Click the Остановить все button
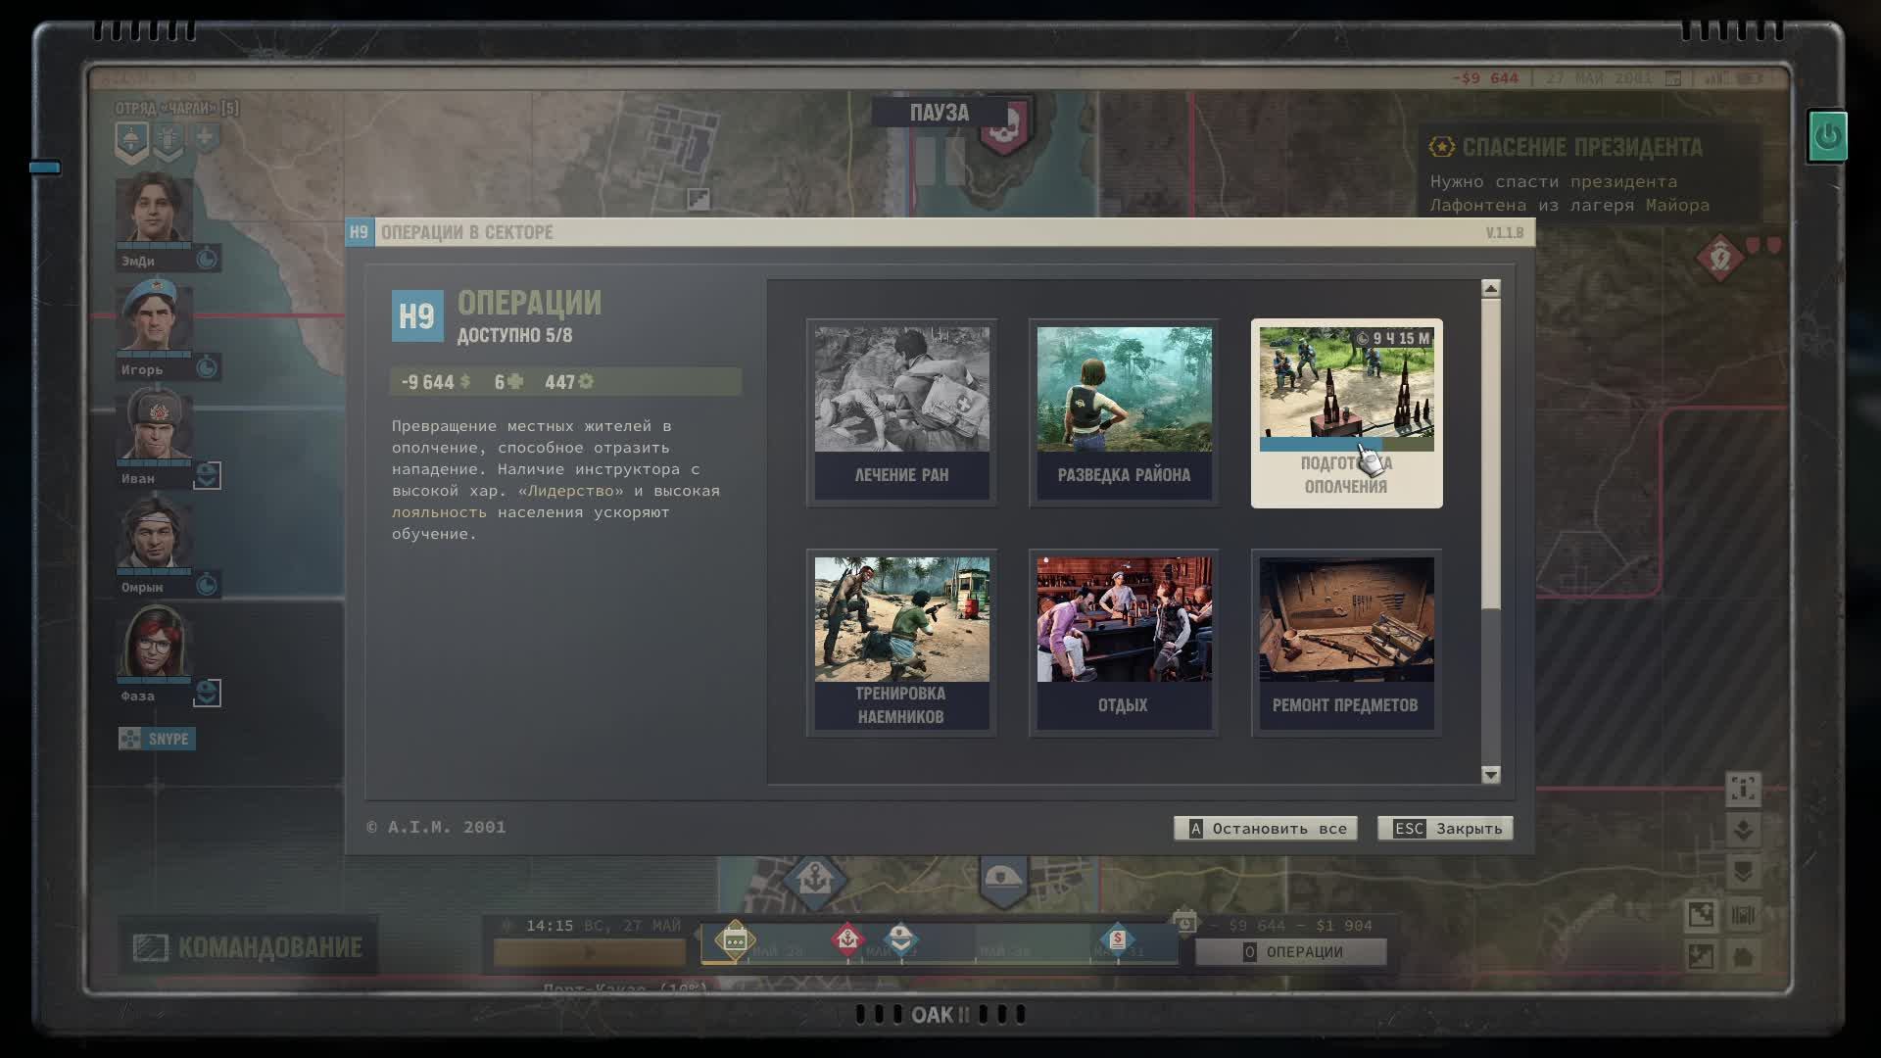 [x=1266, y=829]
